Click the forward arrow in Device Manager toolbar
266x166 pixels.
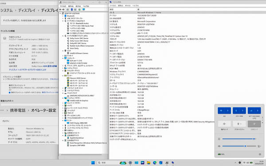(63, 10)
